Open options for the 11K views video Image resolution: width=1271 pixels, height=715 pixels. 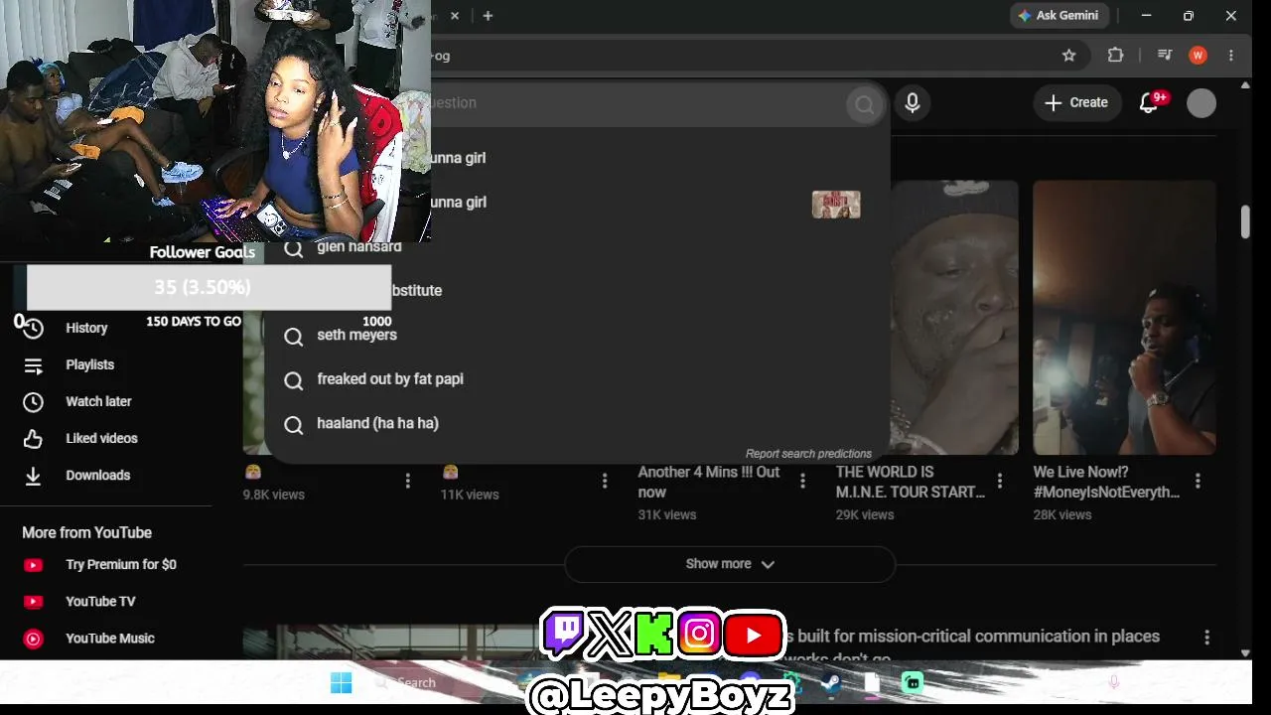tap(605, 481)
